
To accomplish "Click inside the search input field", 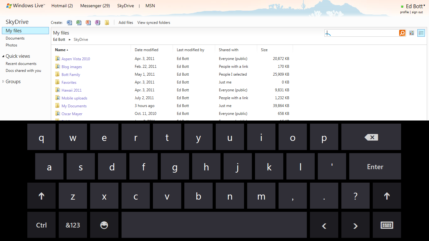I will tap(362, 33).
